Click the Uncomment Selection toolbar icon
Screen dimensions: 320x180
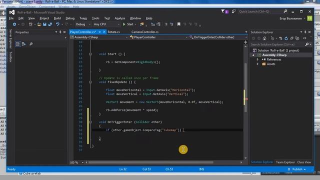pyautogui.click(x=171, y=24)
